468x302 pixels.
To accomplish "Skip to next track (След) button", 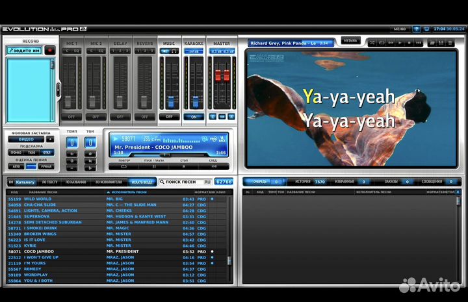I will (x=213, y=166).
